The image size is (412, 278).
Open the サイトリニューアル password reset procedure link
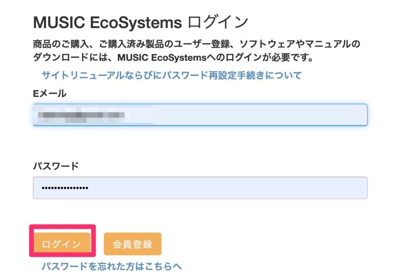coord(171,75)
